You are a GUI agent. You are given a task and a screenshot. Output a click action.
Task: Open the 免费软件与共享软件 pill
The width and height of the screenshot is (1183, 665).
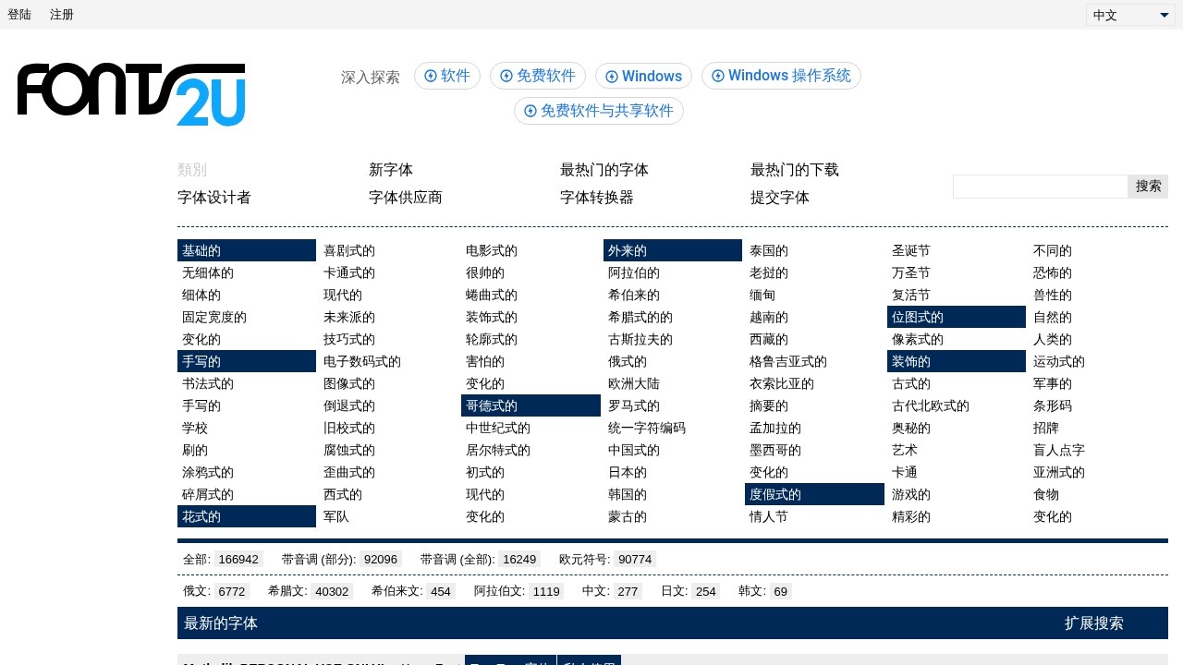click(x=598, y=111)
